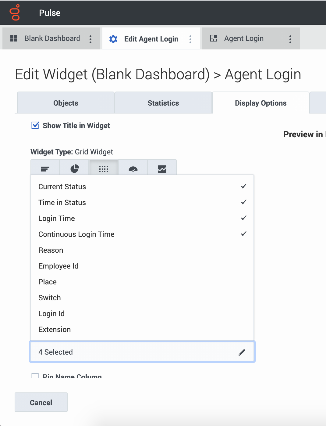This screenshot has width=326, height=426.
Task: Select the line chart widget type icon
Action: tap(162, 168)
